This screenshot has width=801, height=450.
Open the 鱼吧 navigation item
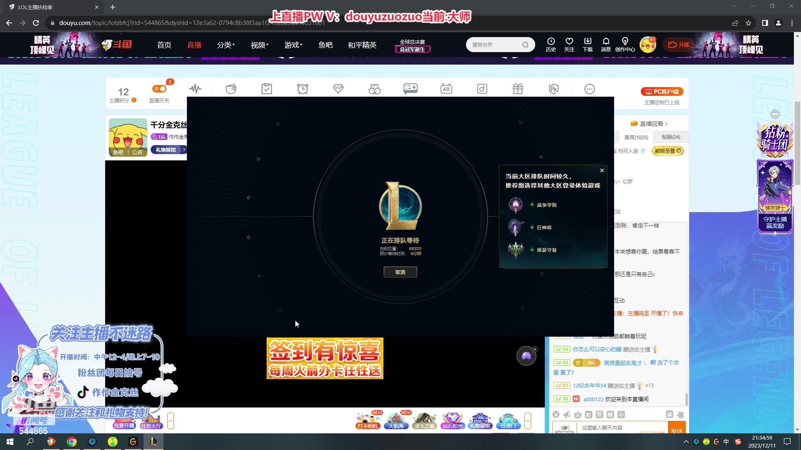click(325, 45)
